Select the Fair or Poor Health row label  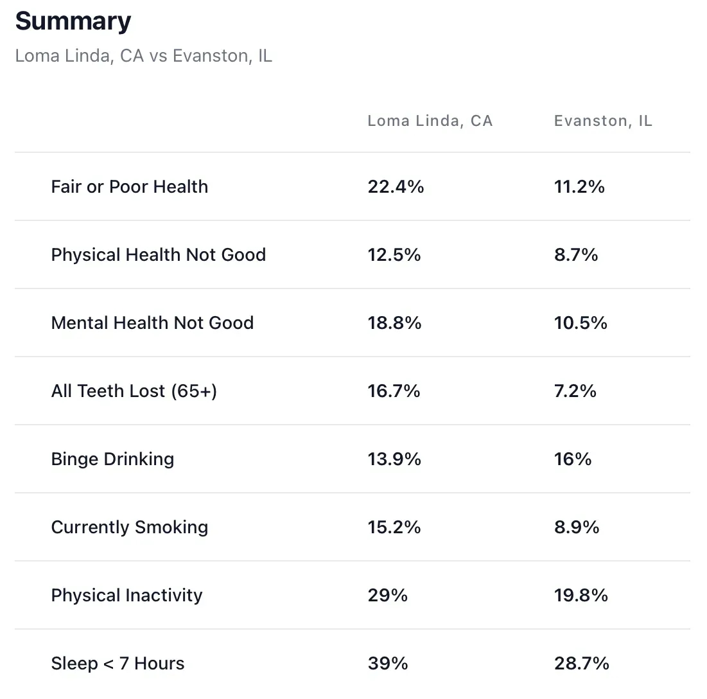pos(130,187)
